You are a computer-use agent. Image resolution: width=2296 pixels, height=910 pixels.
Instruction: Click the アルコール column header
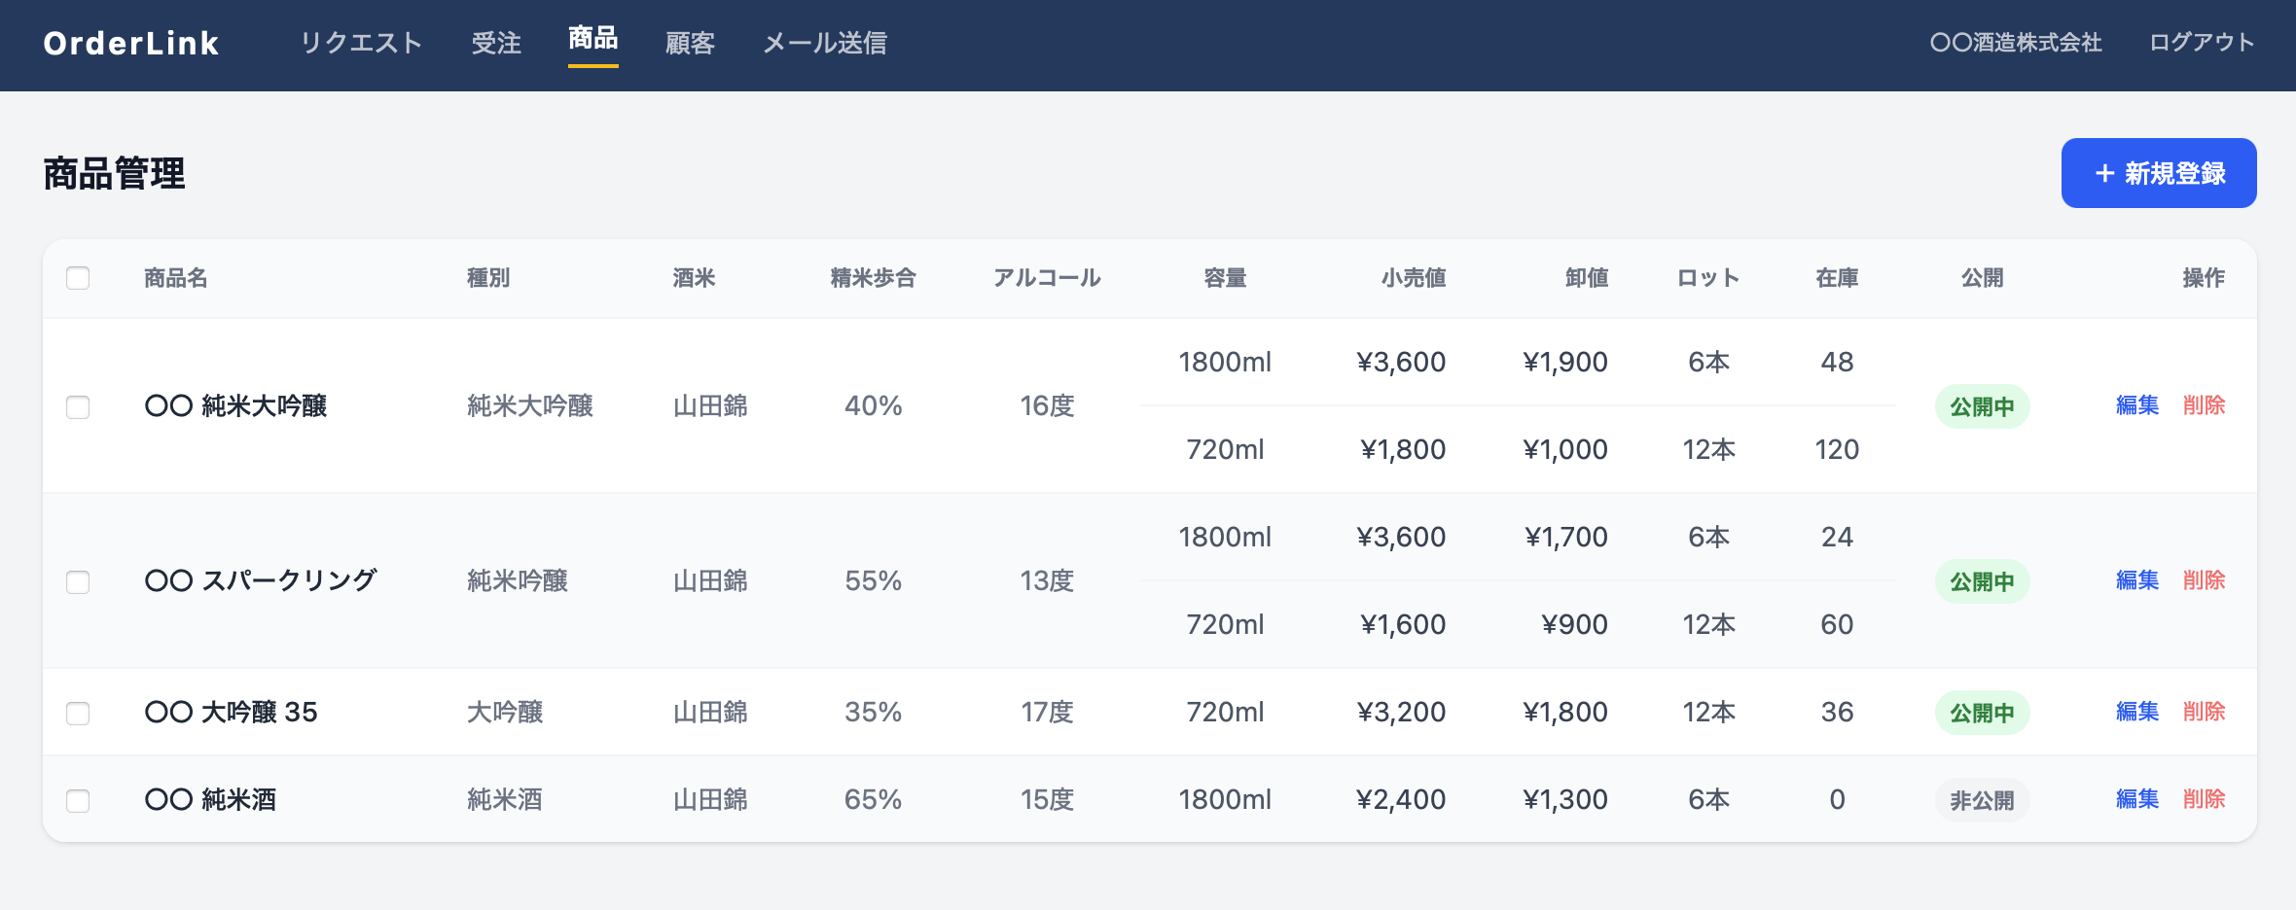coord(1047,278)
